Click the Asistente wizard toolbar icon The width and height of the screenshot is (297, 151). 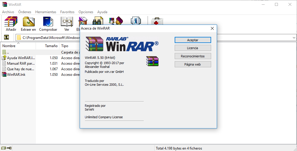click(x=116, y=21)
